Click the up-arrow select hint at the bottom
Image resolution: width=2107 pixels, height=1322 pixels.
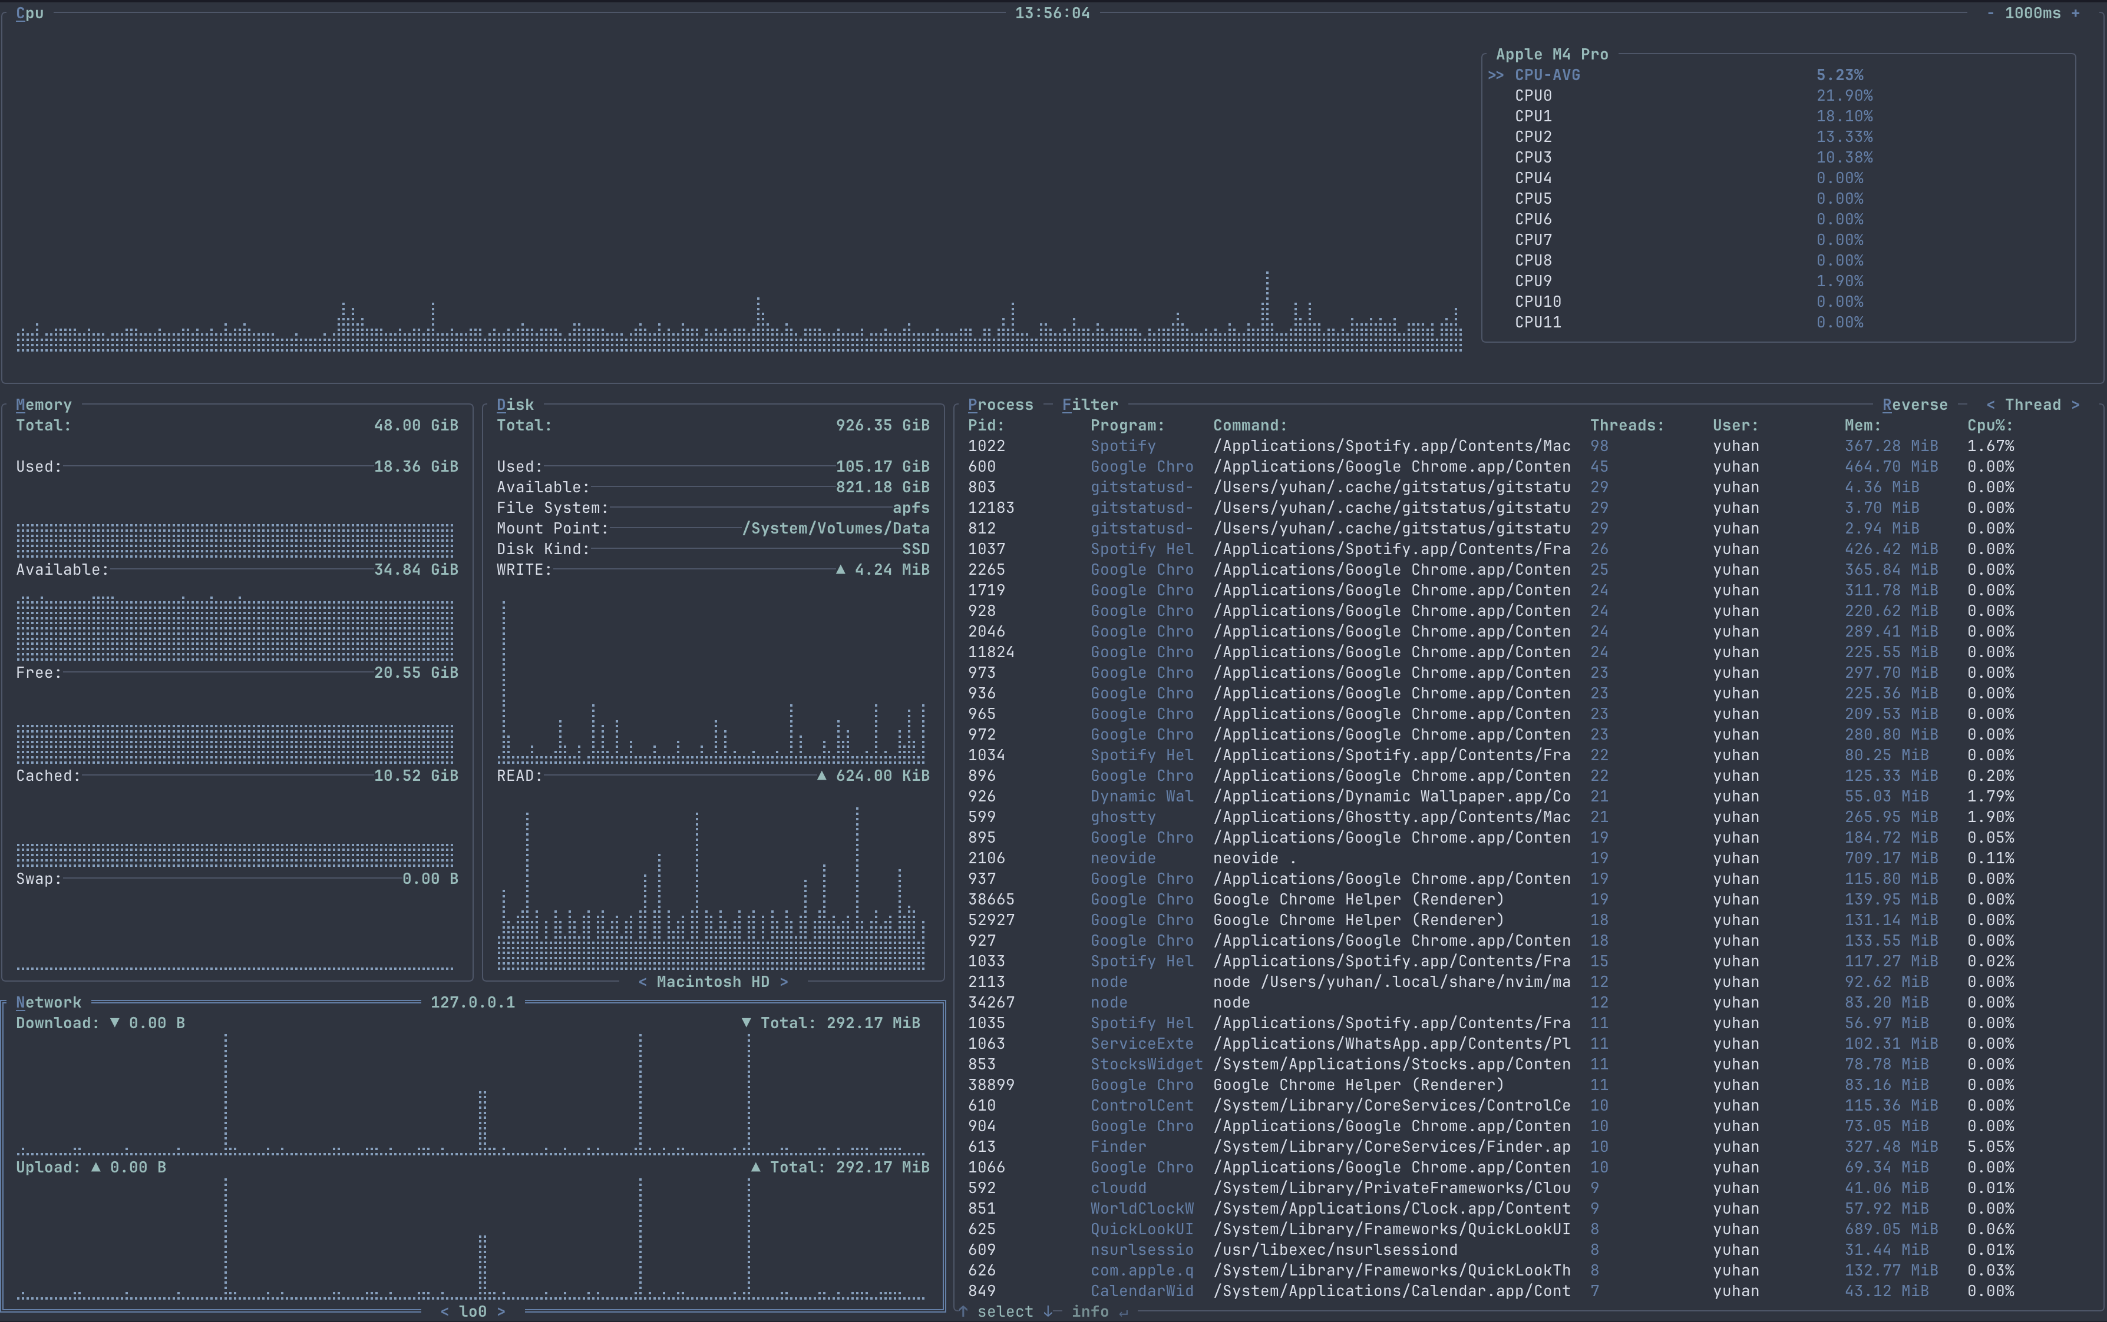pyautogui.click(x=965, y=1311)
